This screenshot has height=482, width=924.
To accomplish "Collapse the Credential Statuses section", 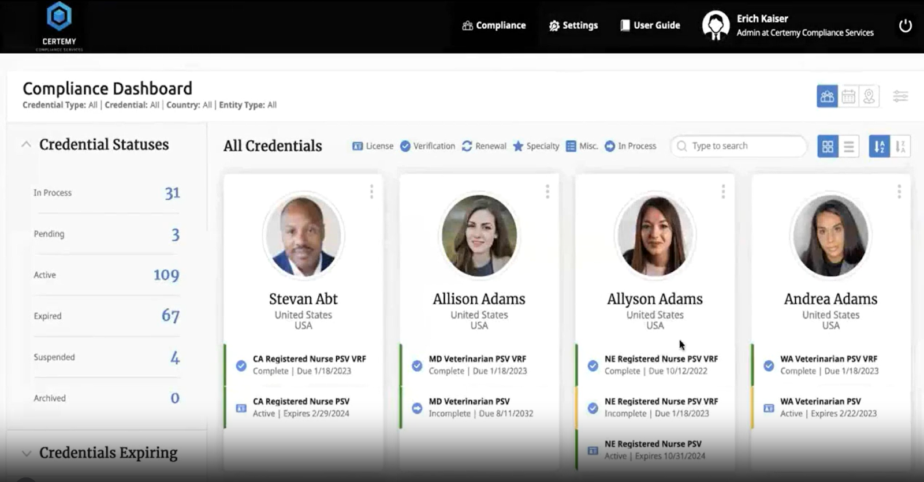I will (x=27, y=144).
